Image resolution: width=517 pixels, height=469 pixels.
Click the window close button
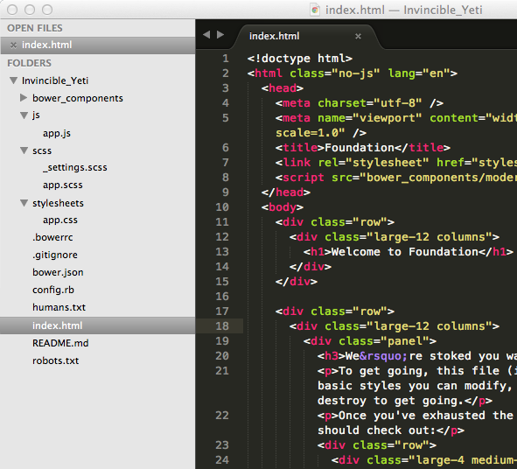12,10
